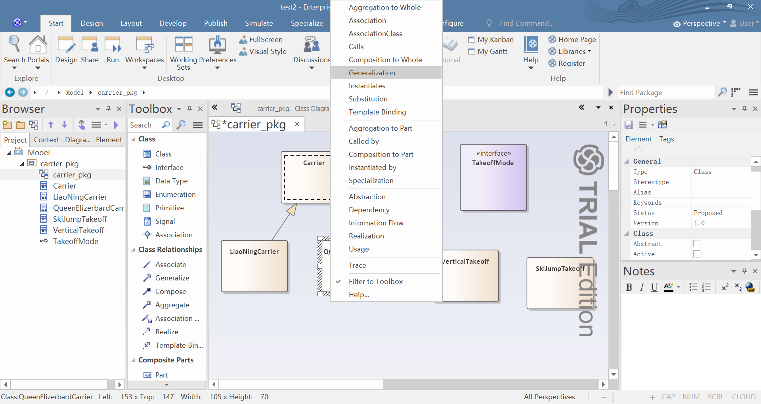Open My Gantt
The height and width of the screenshot is (404, 761).
[x=488, y=51]
